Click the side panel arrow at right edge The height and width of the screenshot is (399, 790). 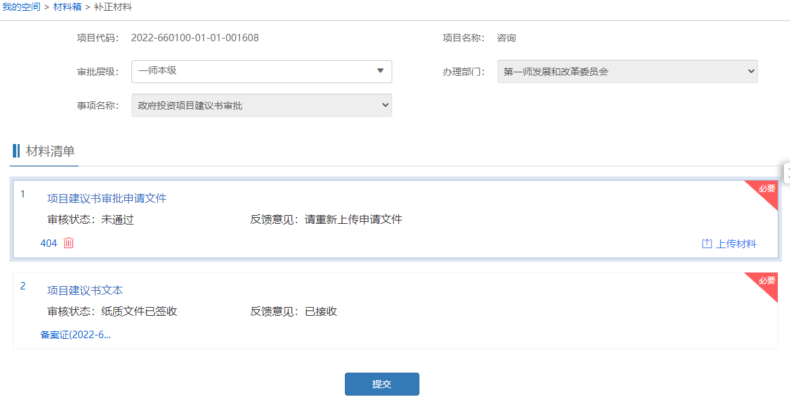(x=787, y=172)
